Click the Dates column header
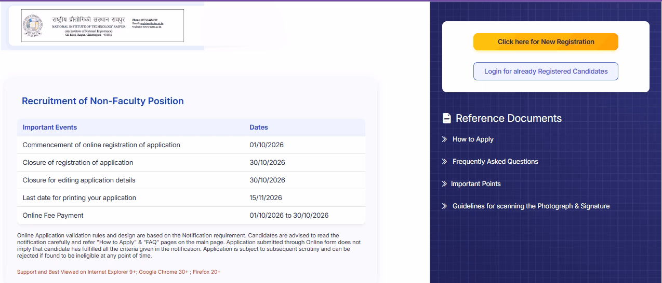The width and height of the screenshot is (662, 283). click(x=259, y=128)
